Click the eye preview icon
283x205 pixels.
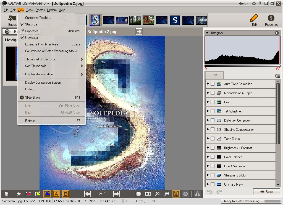[x=185, y=194]
